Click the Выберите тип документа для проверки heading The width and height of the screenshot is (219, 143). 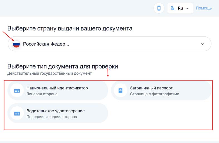click(63, 66)
